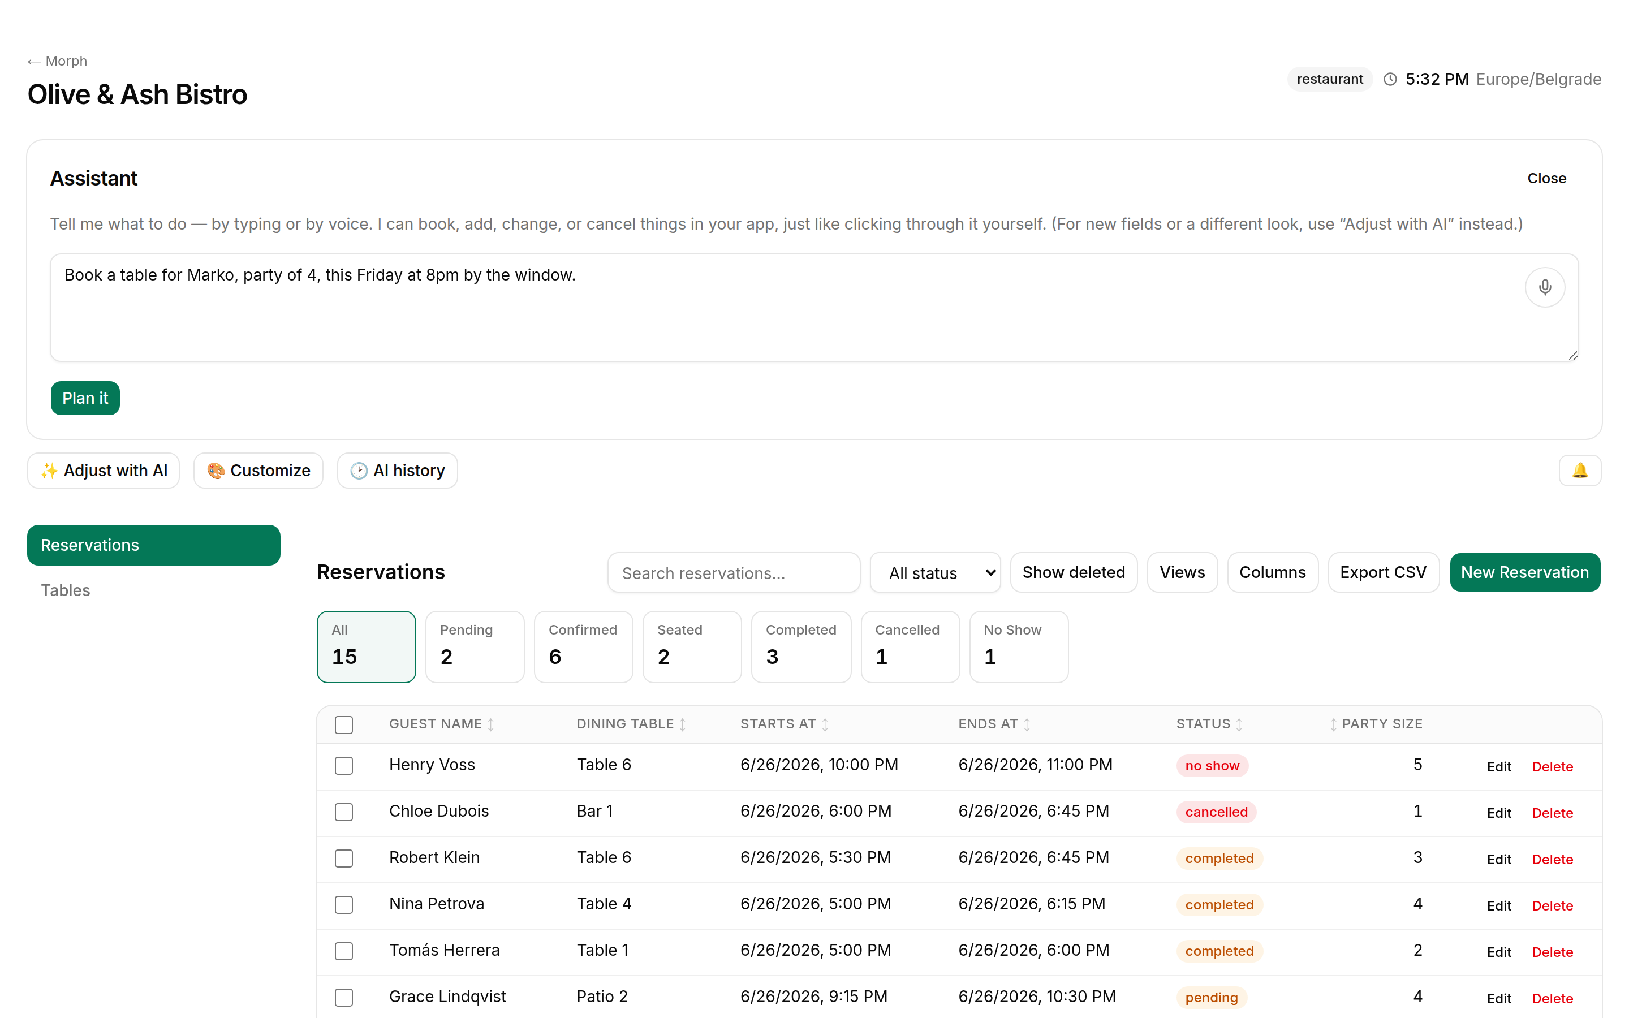
Task: Filter by the Cancelled 1 card
Action: click(x=910, y=647)
